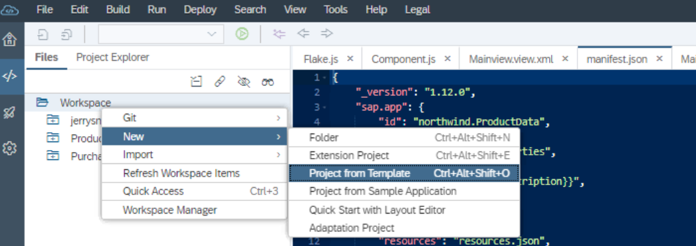The height and width of the screenshot is (246, 696).
Task: Select the Development code icon in sidebar
Action: 10,76
